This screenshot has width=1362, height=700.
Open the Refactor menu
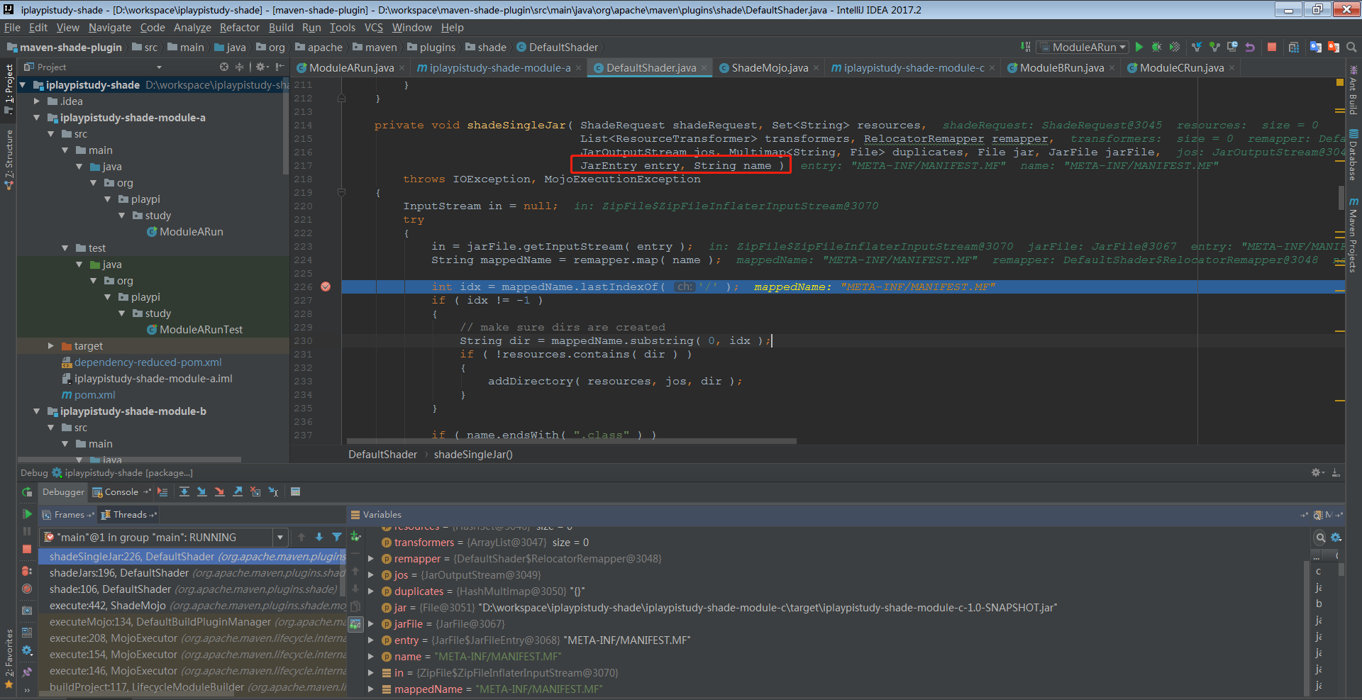(x=240, y=28)
